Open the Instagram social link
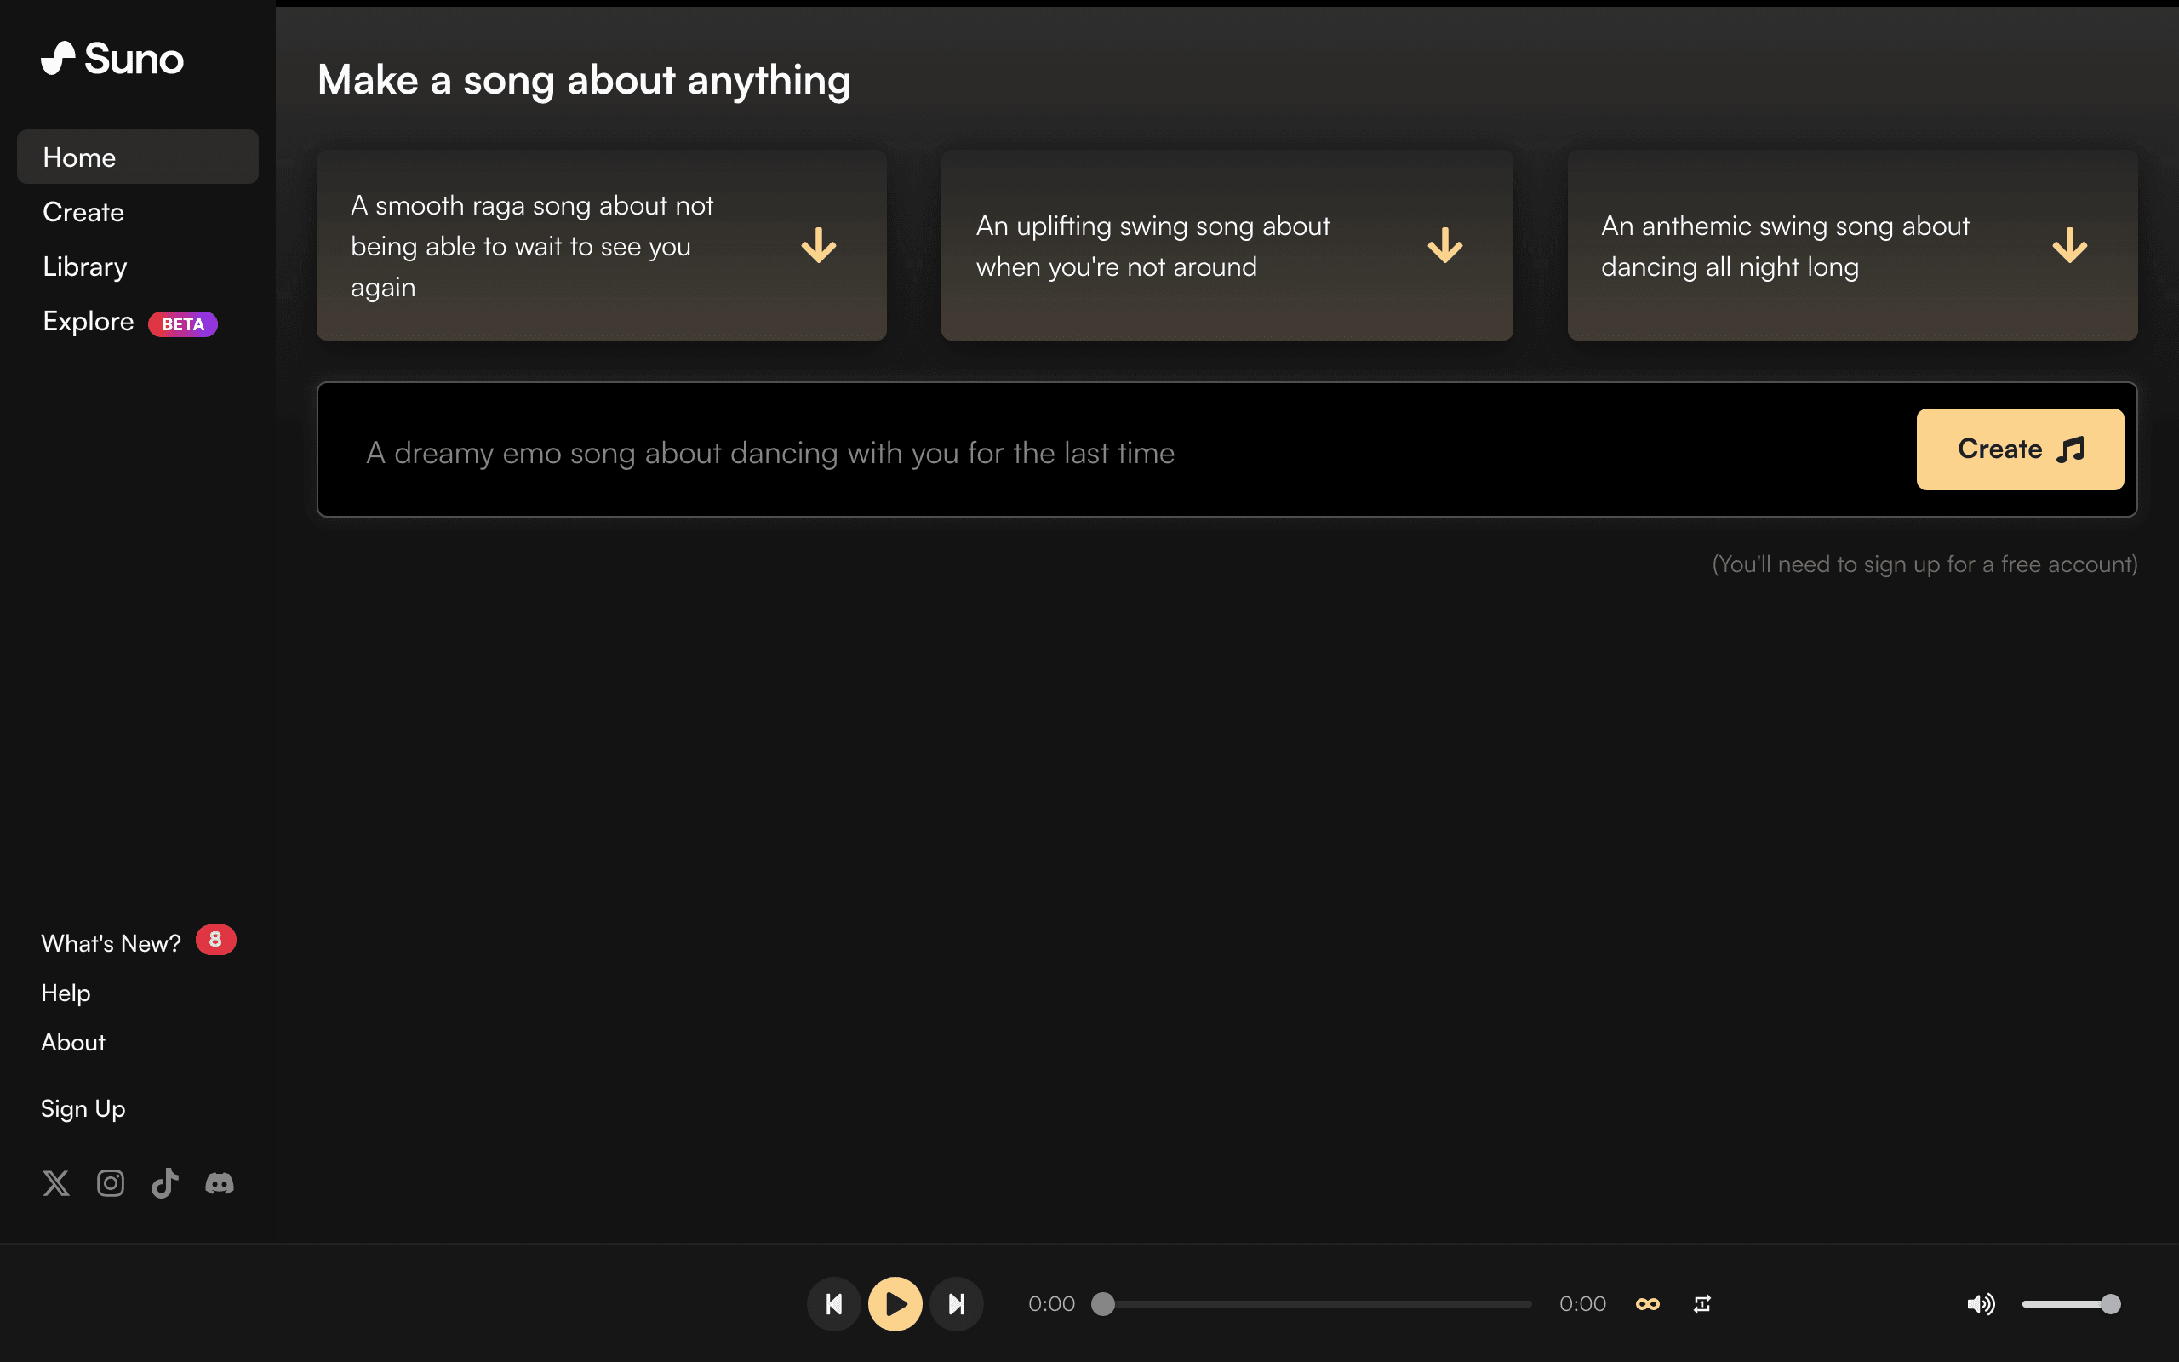This screenshot has width=2179, height=1362. pos(111,1182)
